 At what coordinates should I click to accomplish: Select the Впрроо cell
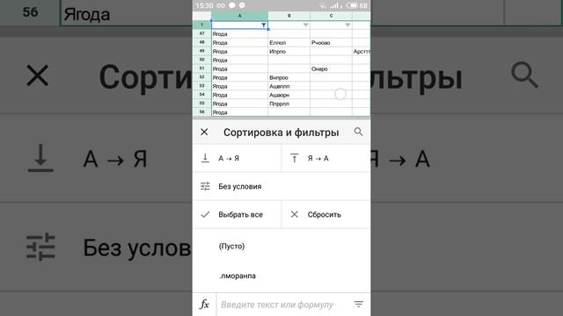coord(289,77)
